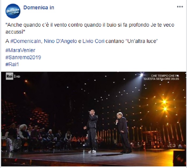The width and height of the screenshot is (187, 168).
Task: Click the white sneakers of center singer
Action: click(x=92, y=151)
